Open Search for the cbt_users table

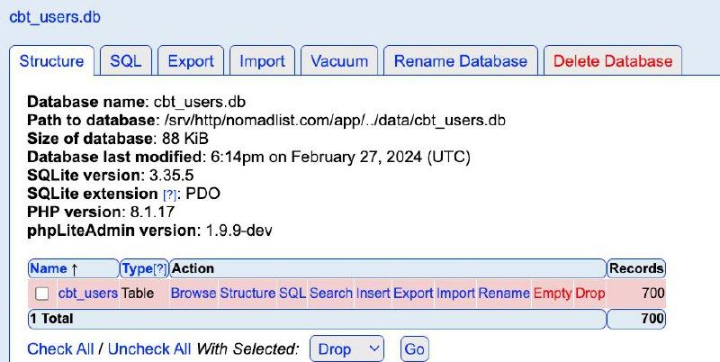[x=331, y=294]
